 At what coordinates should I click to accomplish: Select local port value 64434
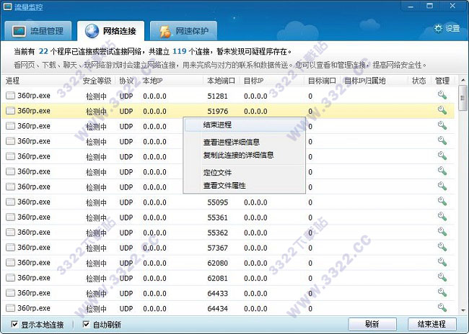(218, 308)
